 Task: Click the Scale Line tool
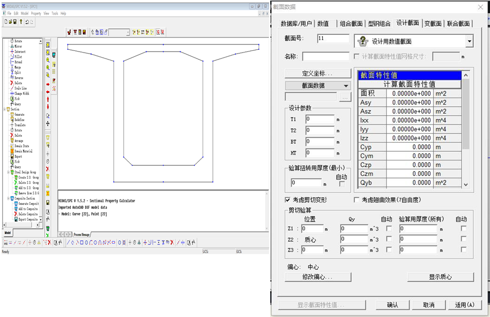click(x=21, y=88)
